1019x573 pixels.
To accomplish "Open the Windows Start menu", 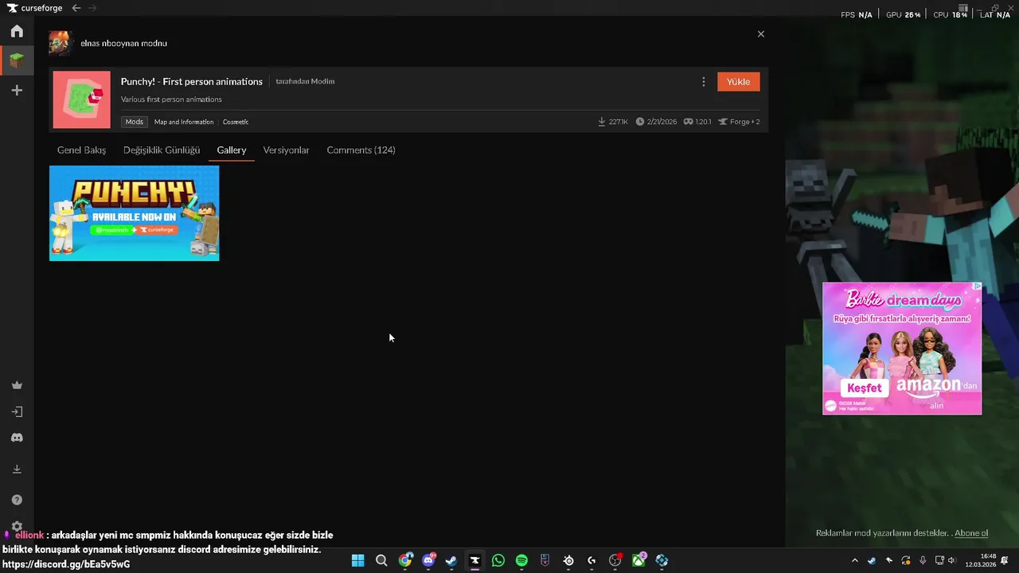I will point(357,560).
